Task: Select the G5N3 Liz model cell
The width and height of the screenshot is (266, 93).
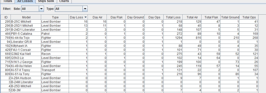Action: click(x=26, y=58)
